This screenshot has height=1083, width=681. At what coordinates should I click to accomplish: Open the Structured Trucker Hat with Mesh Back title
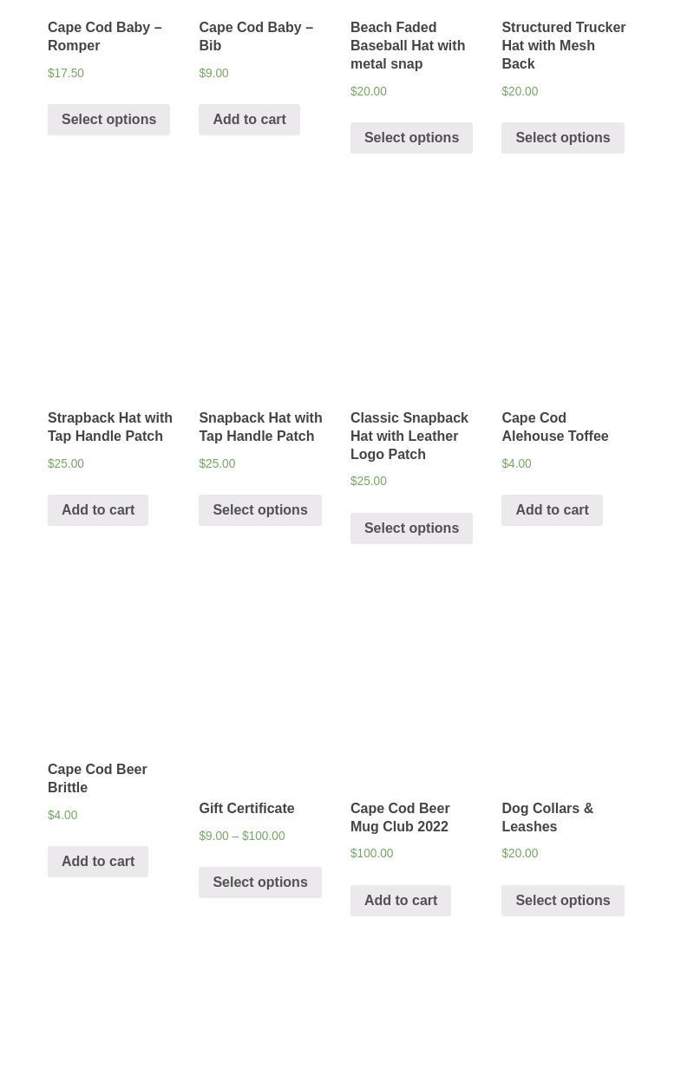click(x=563, y=45)
